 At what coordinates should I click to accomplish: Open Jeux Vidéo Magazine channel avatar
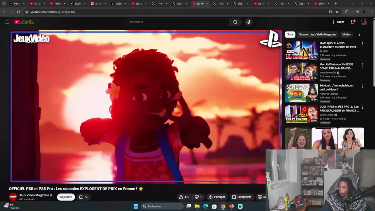click(x=13, y=197)
